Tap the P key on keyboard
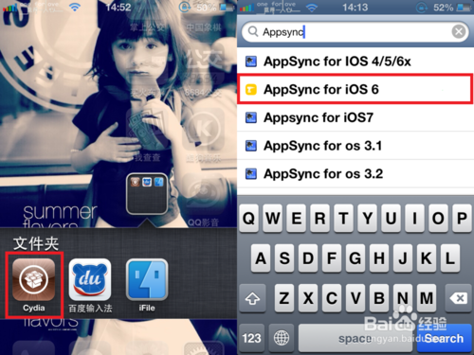 pos(462,219)
